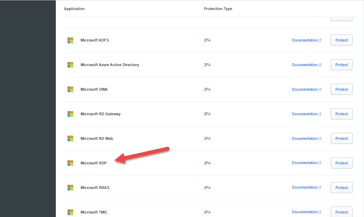Click the Microsoft Azure Active Directory logo icon
This screenshot has height=217, width=364.
pos(70,65)
